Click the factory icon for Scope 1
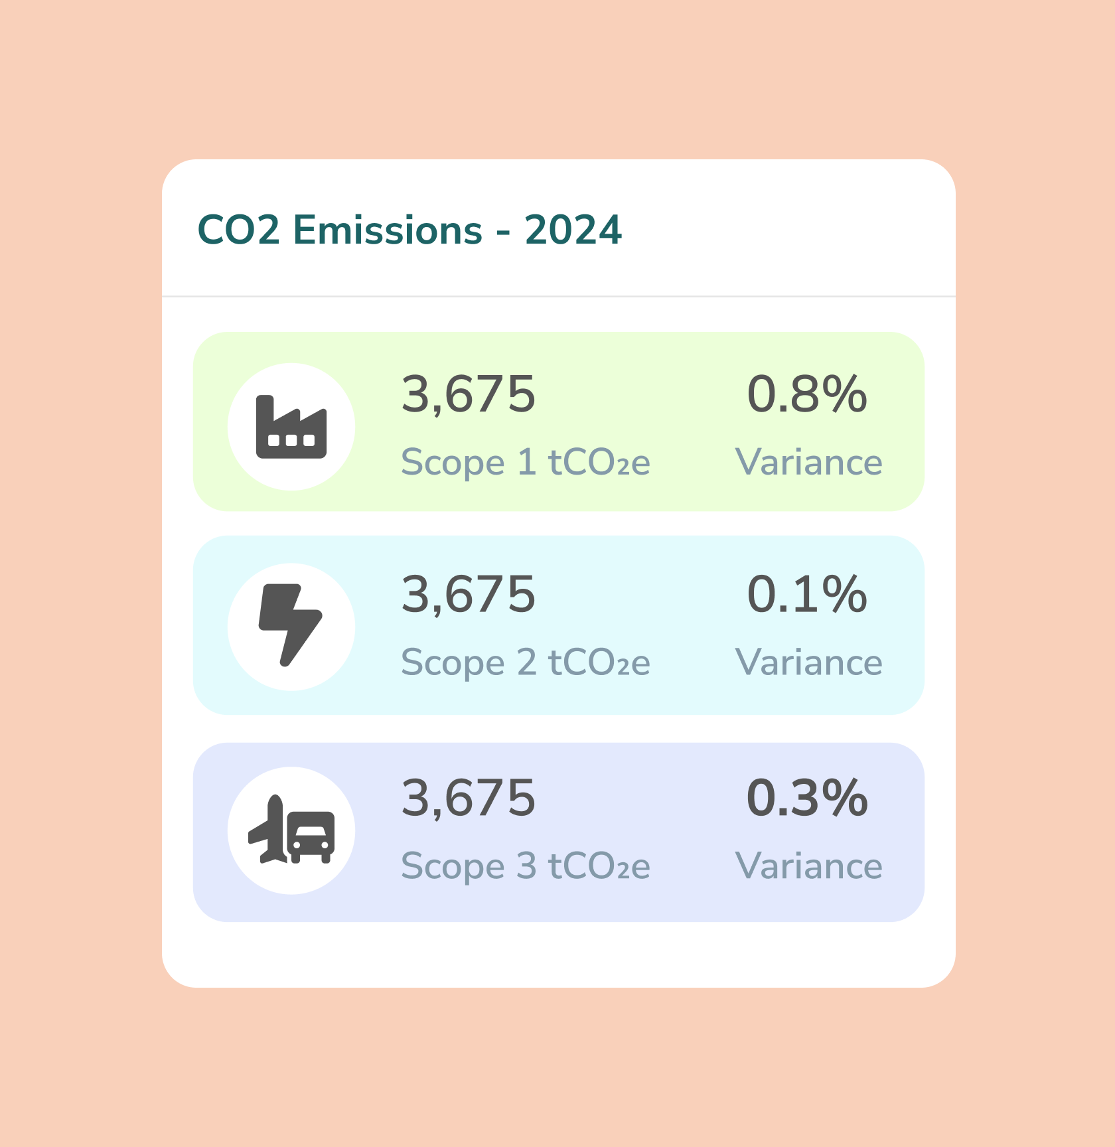Screen dimensions: 1115x1147 291,427
